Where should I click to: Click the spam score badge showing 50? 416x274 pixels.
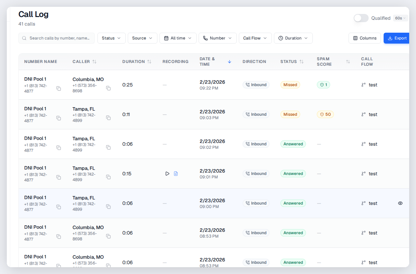325,114
